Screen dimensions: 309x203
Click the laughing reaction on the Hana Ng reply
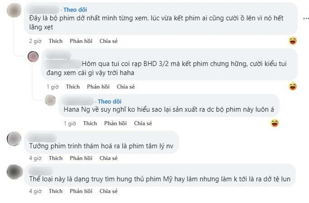pyautogui.click(x=274, y=123)
